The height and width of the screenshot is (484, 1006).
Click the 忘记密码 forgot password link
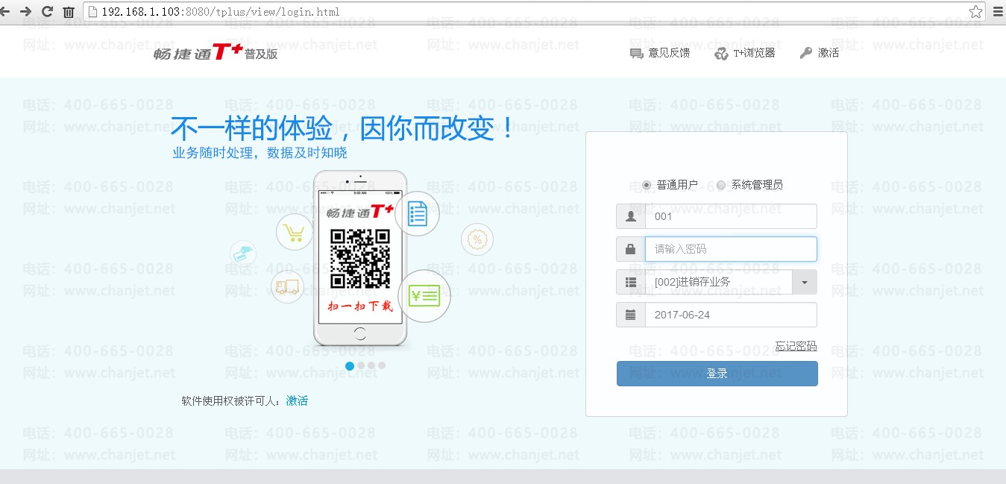point(796,346)
